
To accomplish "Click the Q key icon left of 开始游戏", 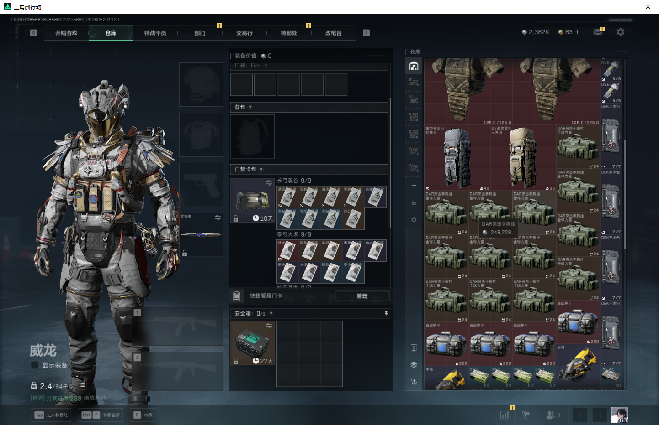I will click(x=33, y=33).
